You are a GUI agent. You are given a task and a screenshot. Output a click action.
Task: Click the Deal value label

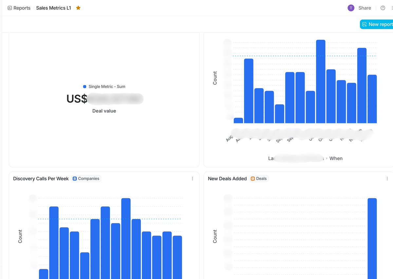[x=104, y=111]
